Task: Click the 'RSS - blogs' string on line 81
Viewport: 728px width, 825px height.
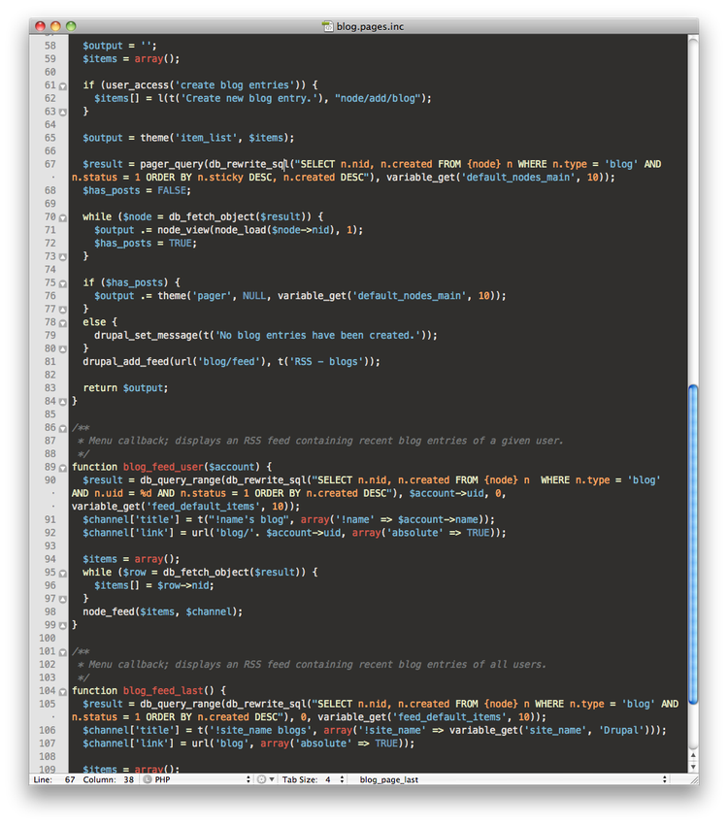Action: point(326,361)
